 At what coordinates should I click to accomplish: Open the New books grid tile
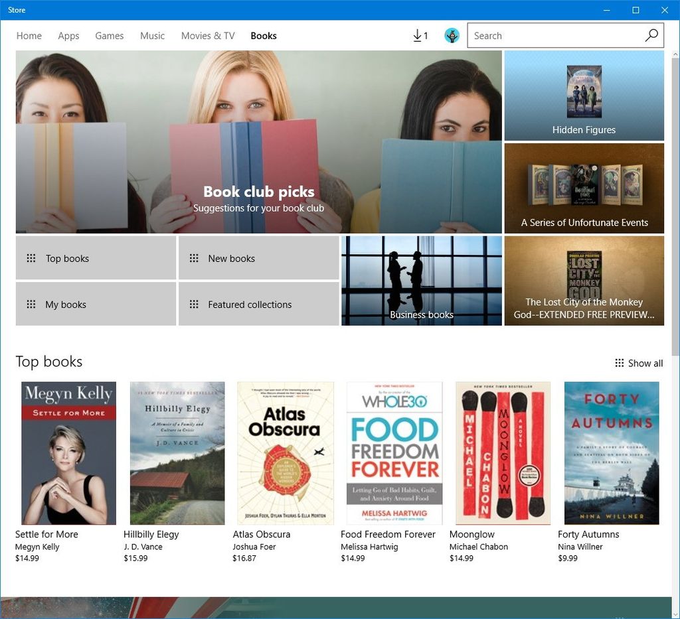[258, 258]
